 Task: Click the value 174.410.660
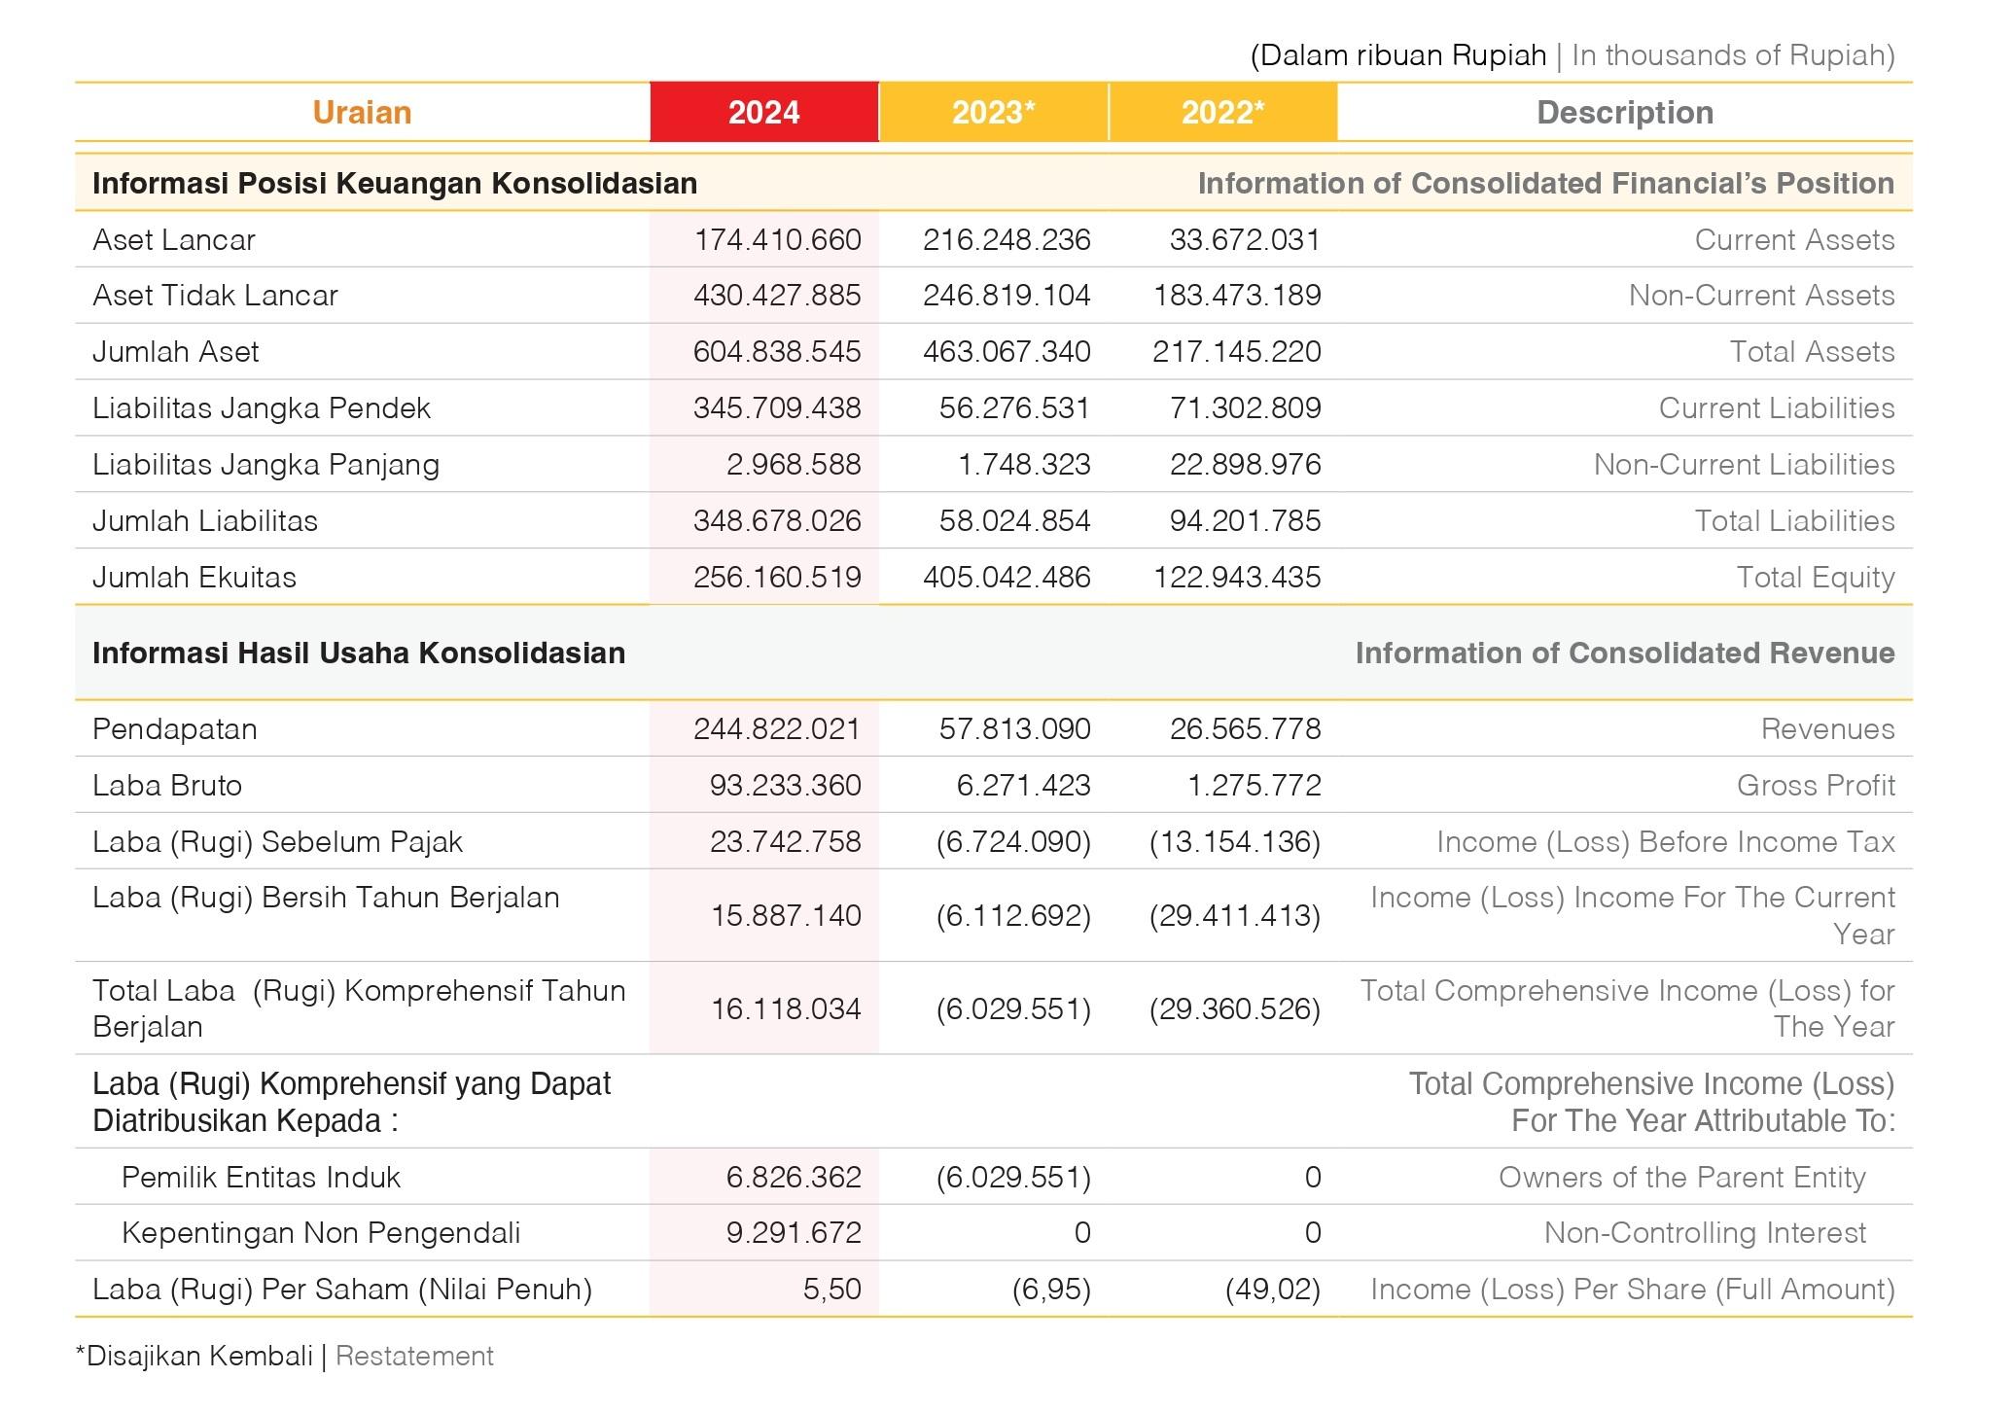click(777, 240)
